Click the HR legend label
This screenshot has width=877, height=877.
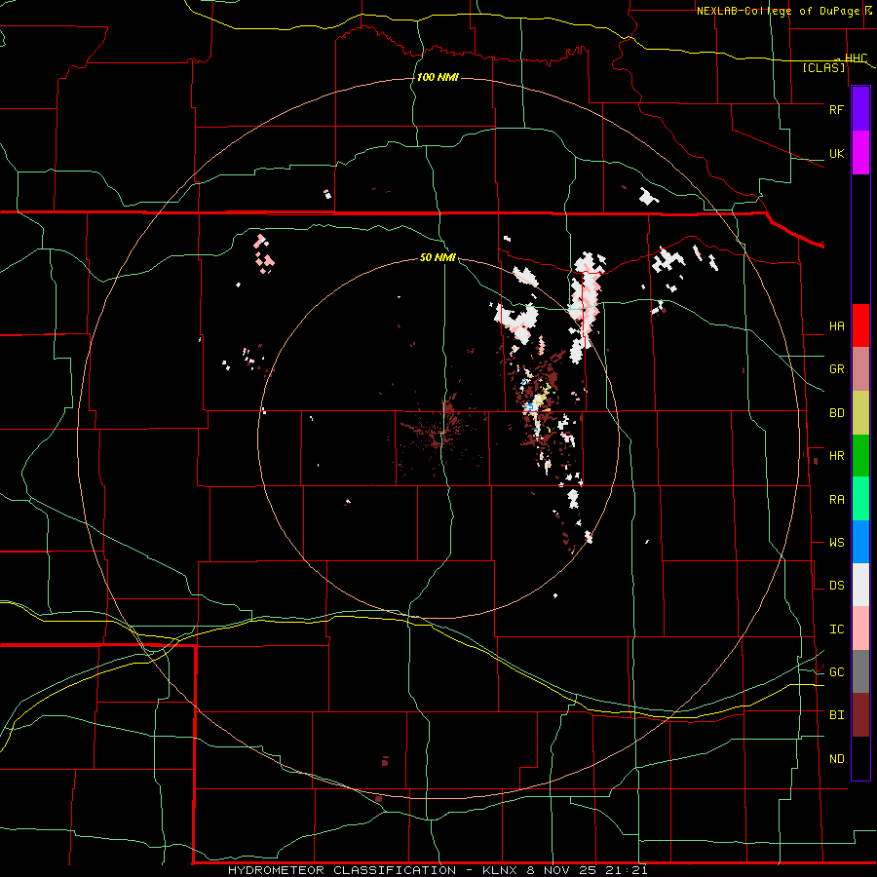tap(836, 456)
